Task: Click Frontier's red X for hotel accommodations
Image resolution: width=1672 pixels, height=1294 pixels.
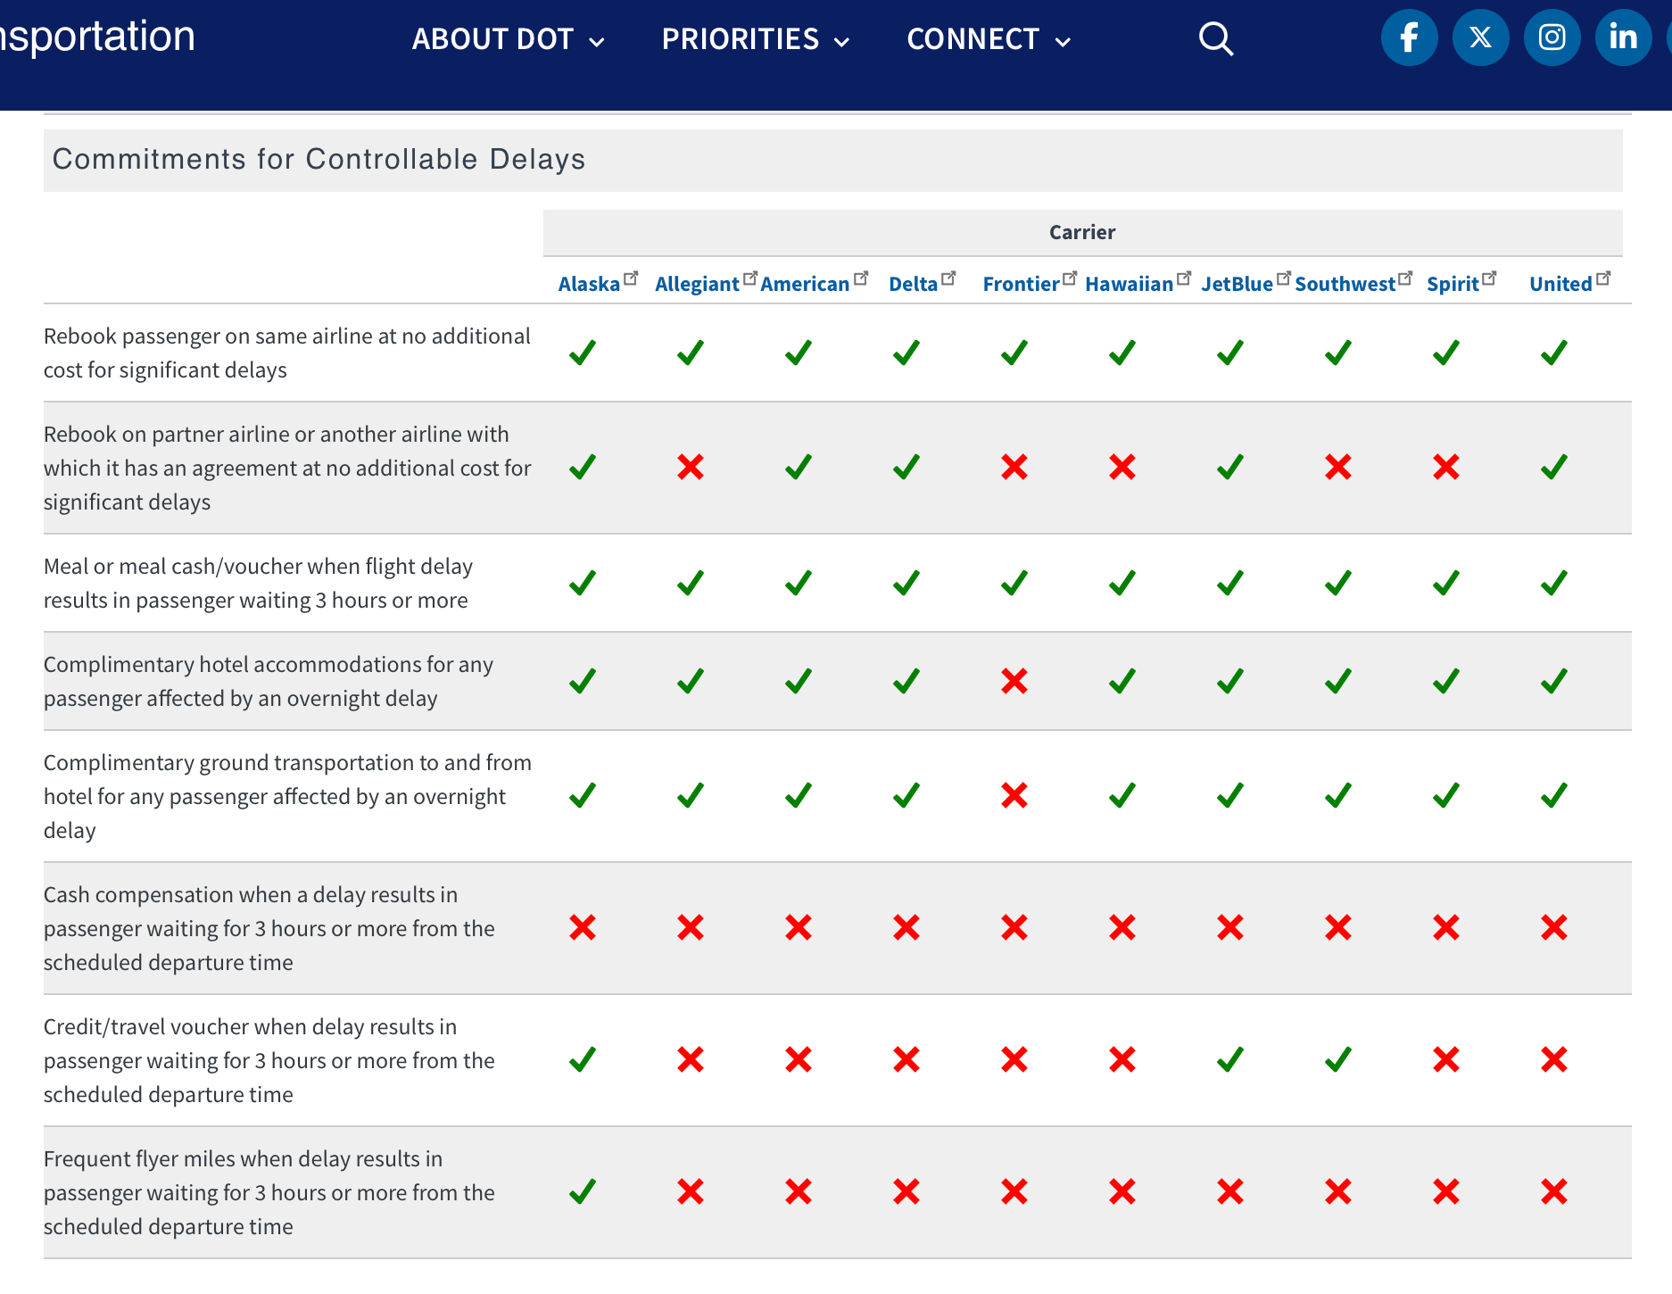Action: click(1014, 681)
